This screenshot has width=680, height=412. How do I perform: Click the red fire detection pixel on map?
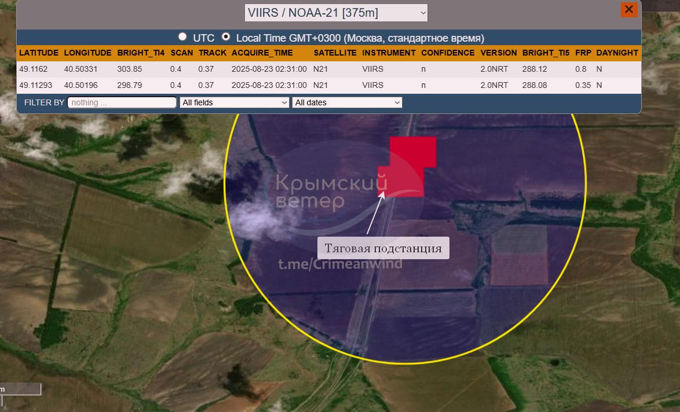407,167
